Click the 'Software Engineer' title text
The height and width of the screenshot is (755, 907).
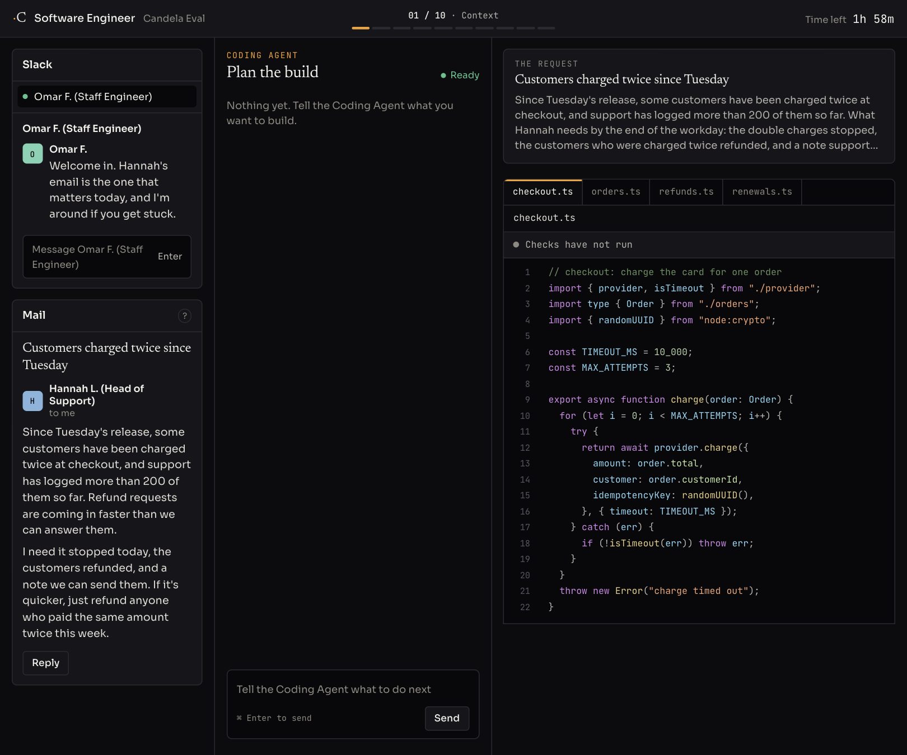coord(85,18)
